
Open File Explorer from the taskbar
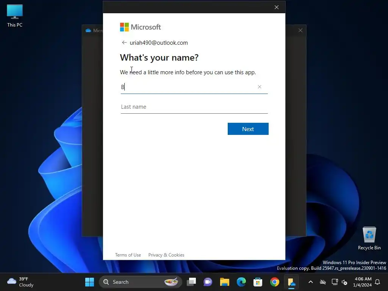click(x=224, y=282)
